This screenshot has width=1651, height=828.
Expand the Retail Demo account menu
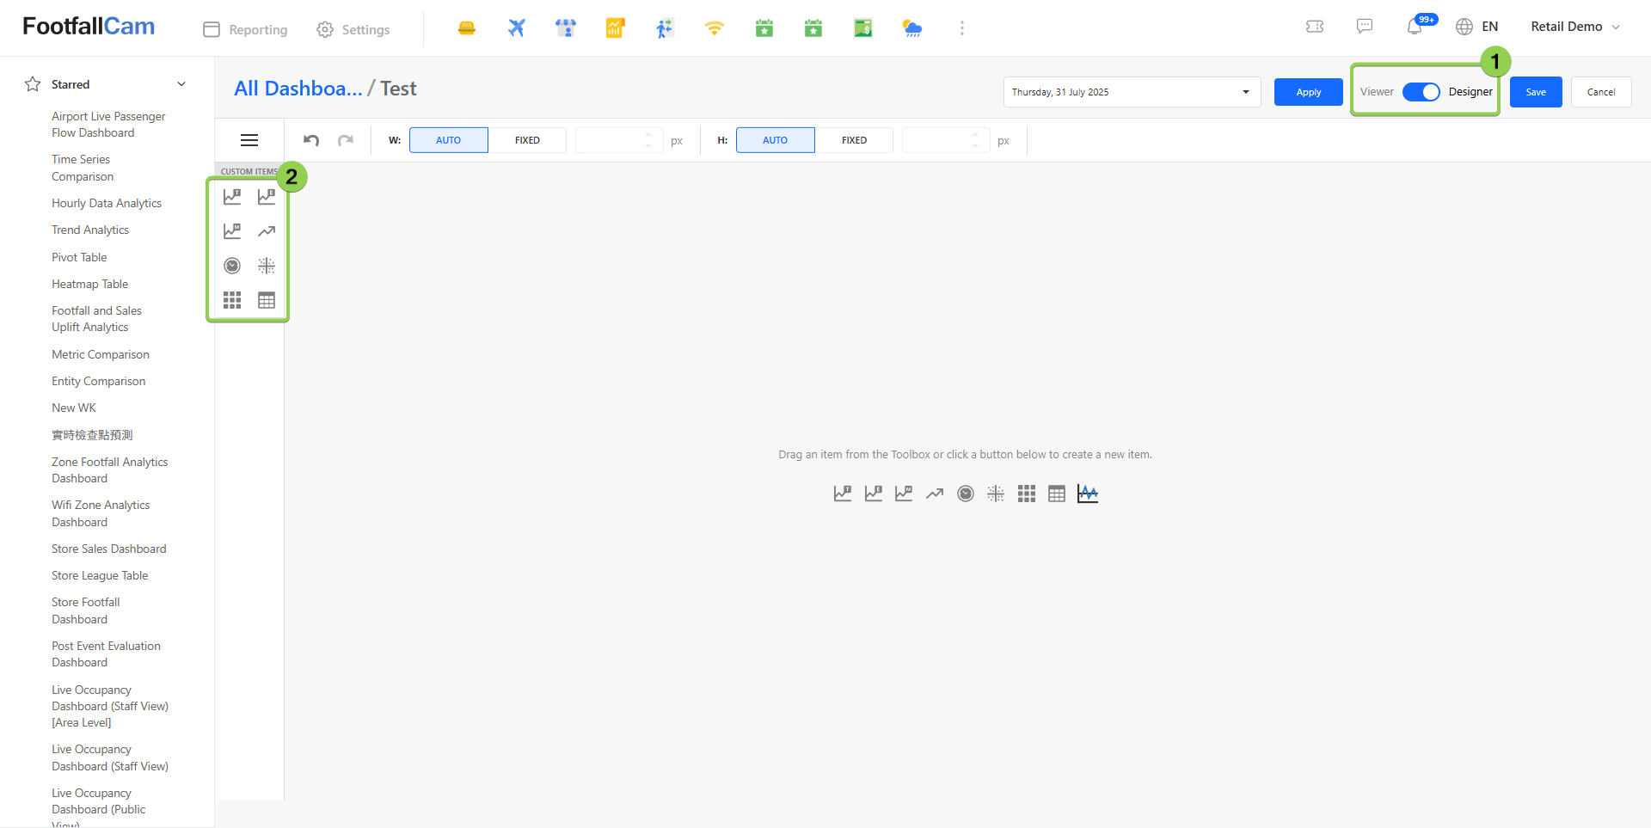[x=1574, y=27]
